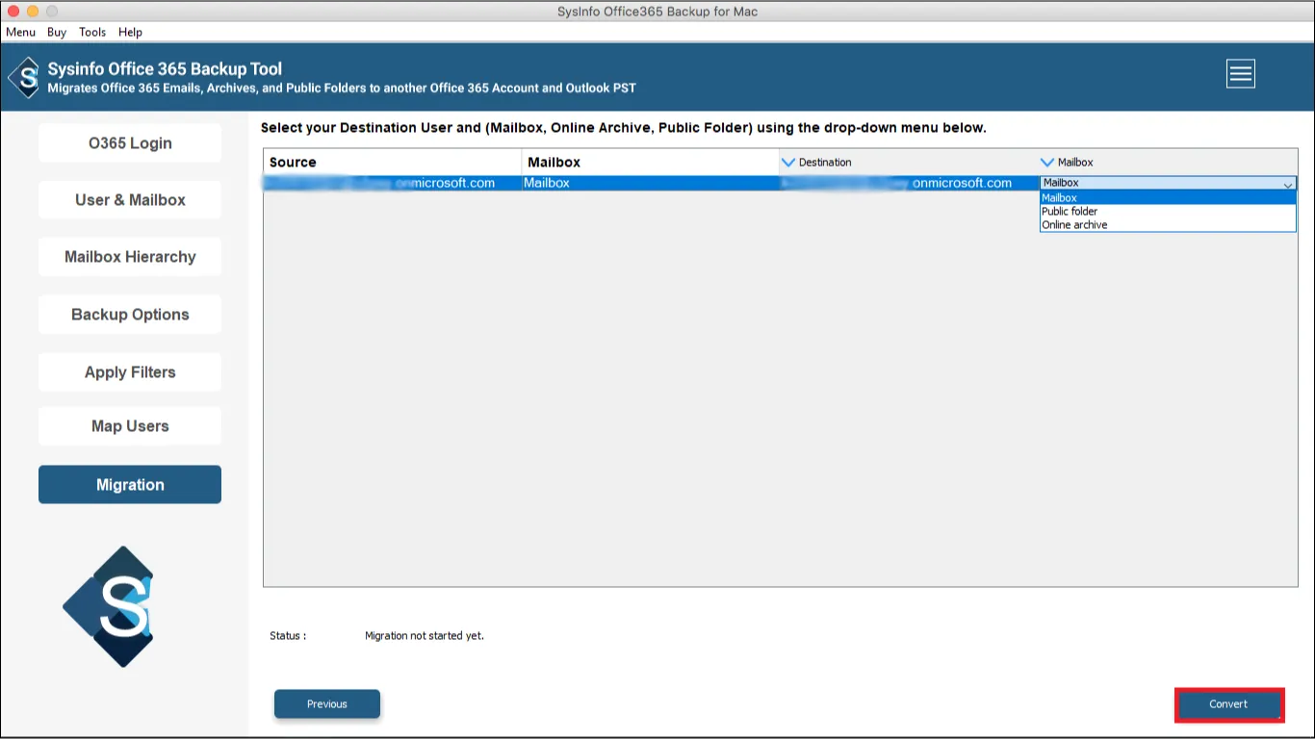Choose Online archive from the drop-down list
This screenshot has height=739, width=1315.
pyautogui.click(x=1168, y=224)
